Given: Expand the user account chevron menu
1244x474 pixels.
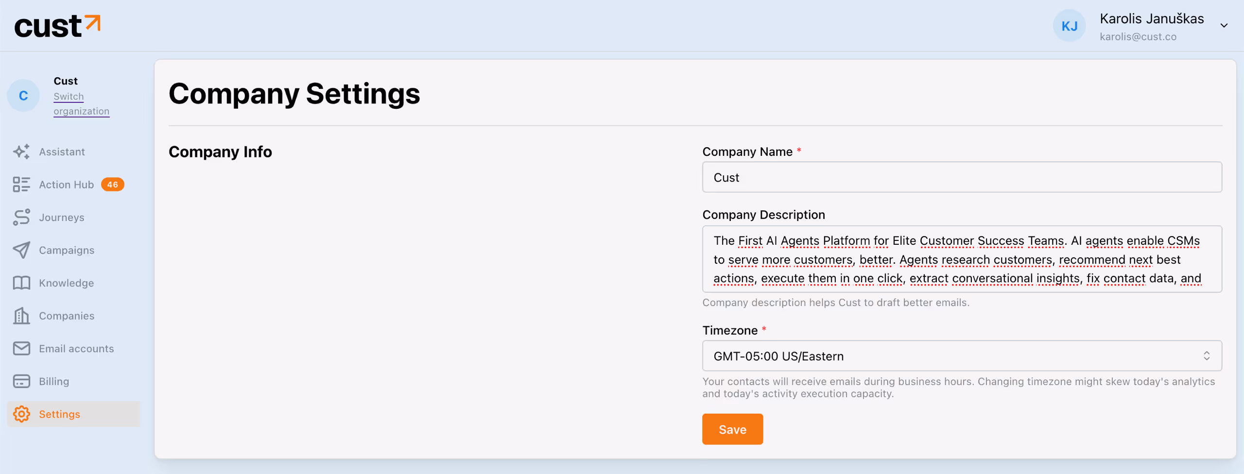Looking at the screenshot, I should [1224, 26].
